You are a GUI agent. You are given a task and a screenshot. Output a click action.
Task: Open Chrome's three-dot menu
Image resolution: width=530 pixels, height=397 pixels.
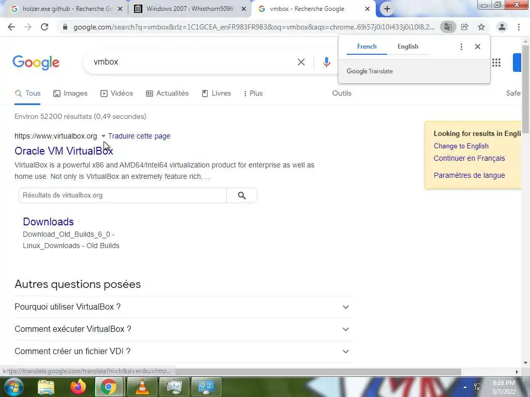tap(519, 27)
